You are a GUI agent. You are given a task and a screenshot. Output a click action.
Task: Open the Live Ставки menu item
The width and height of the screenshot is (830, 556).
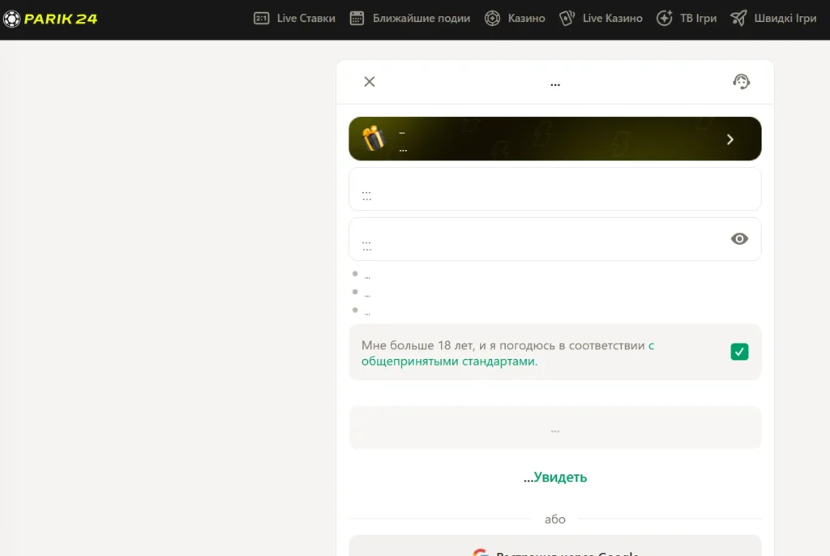306,18
